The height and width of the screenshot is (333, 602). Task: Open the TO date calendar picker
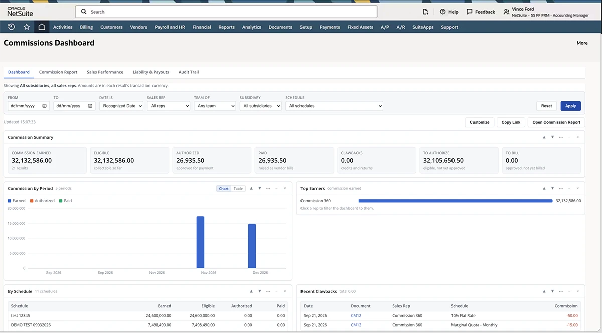(x=90, y=106)
